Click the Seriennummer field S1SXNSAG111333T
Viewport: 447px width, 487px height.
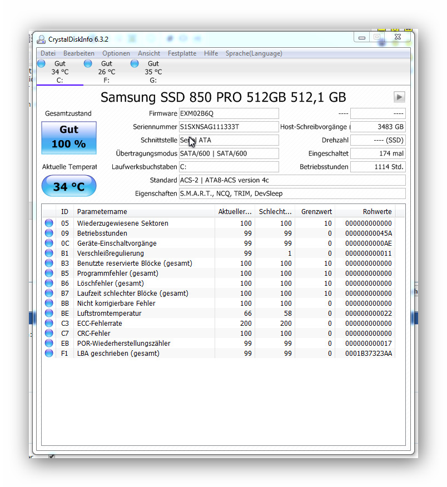pos(229,127)
